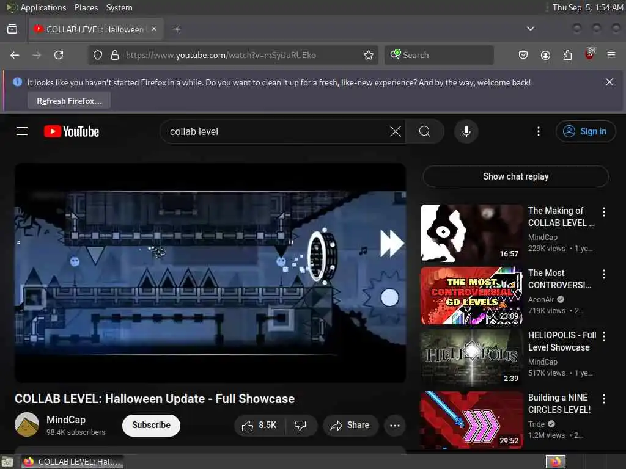
Task: Dismiss the Firefox refresh notification bar
Action: point(609,82)
